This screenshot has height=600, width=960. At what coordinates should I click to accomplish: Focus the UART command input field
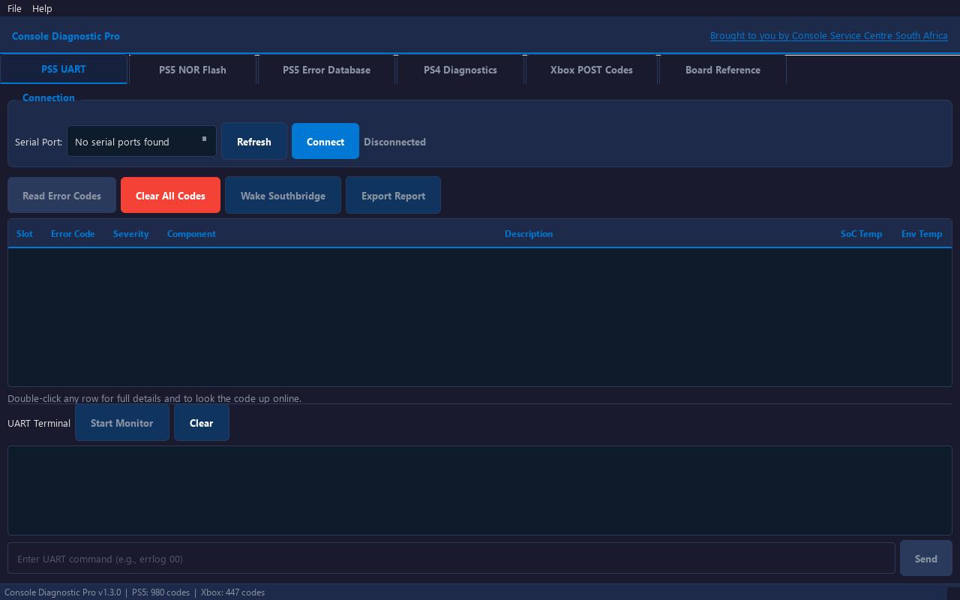pyautogui.click(x=451, y=559)
